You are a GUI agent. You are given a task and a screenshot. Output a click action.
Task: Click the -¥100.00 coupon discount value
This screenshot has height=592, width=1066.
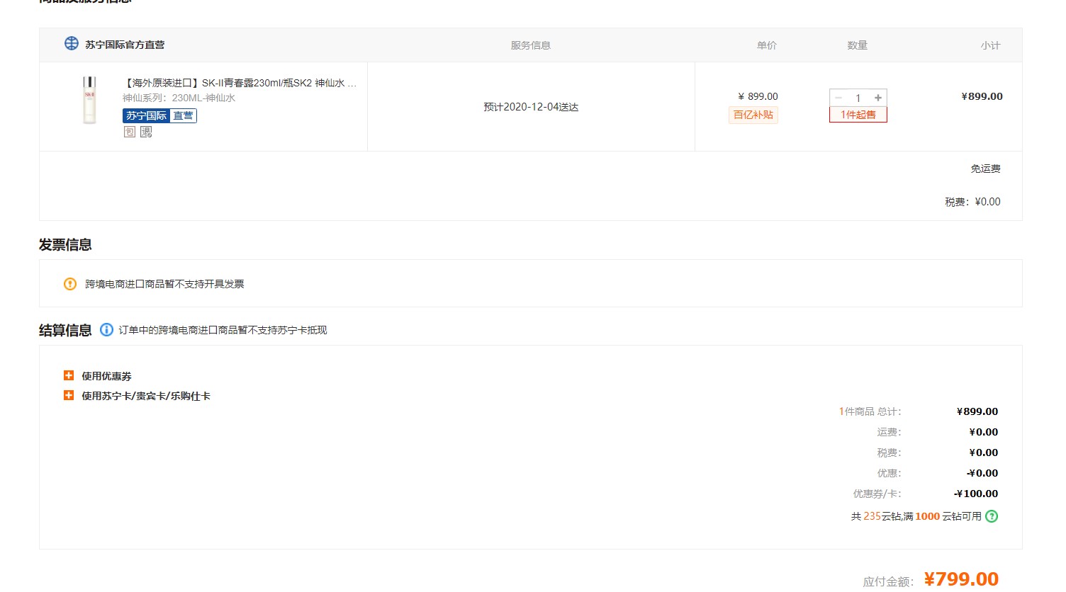click(976, 494)
